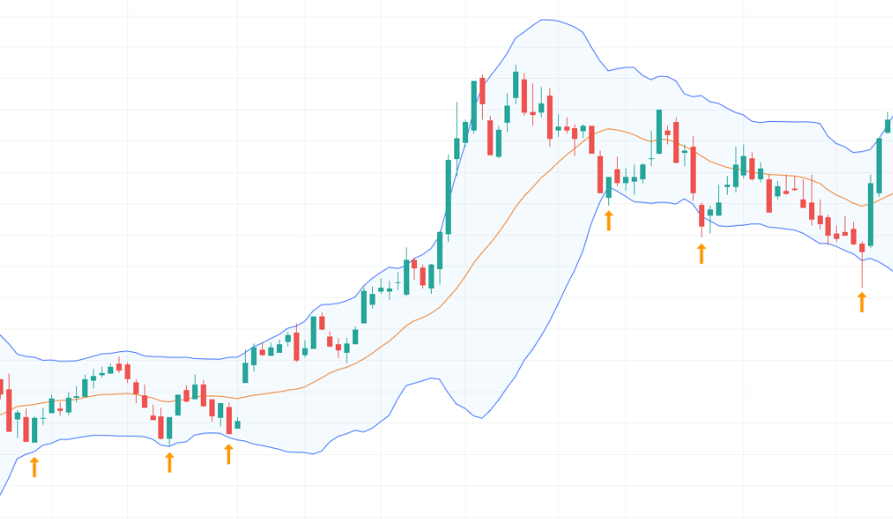Click the rightmost orange up arrow
The height and width of the screenshot is (519, 893).
tap(862, 302)
